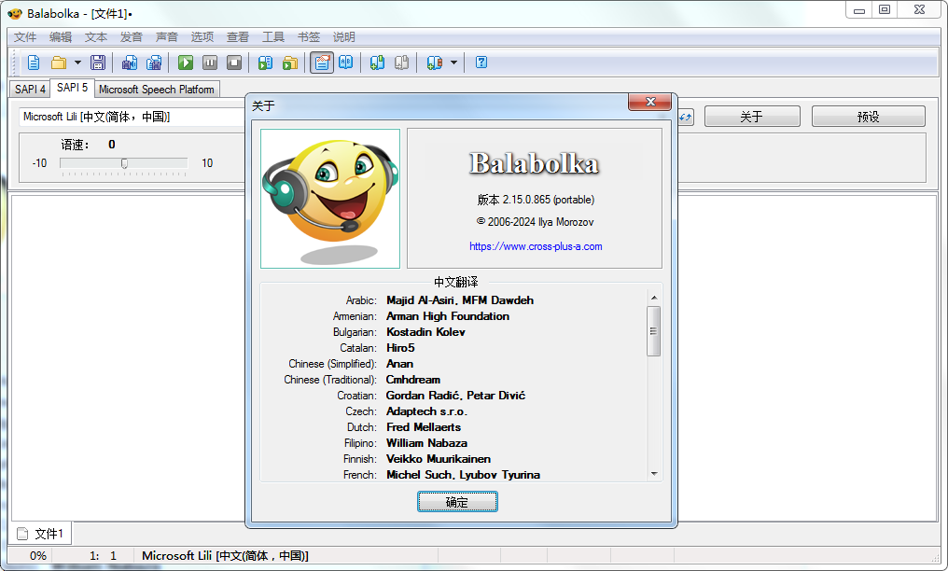This screenshot has height=571, width=948.
Task: Click the smiley headset logo image
Action: click(330, 198)
